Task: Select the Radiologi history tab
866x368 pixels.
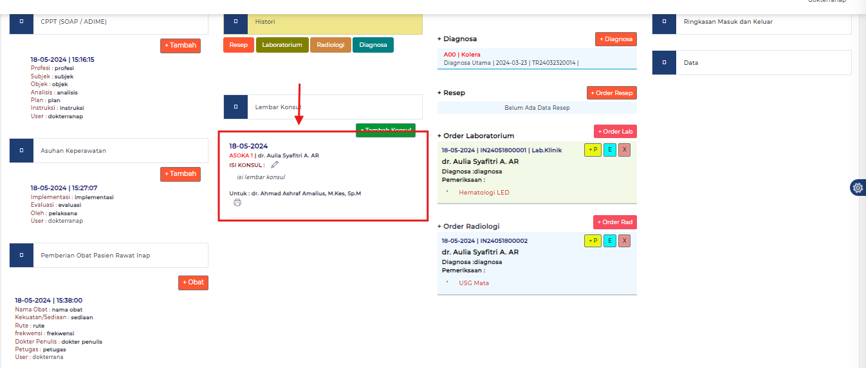Action: coord(331,45)
